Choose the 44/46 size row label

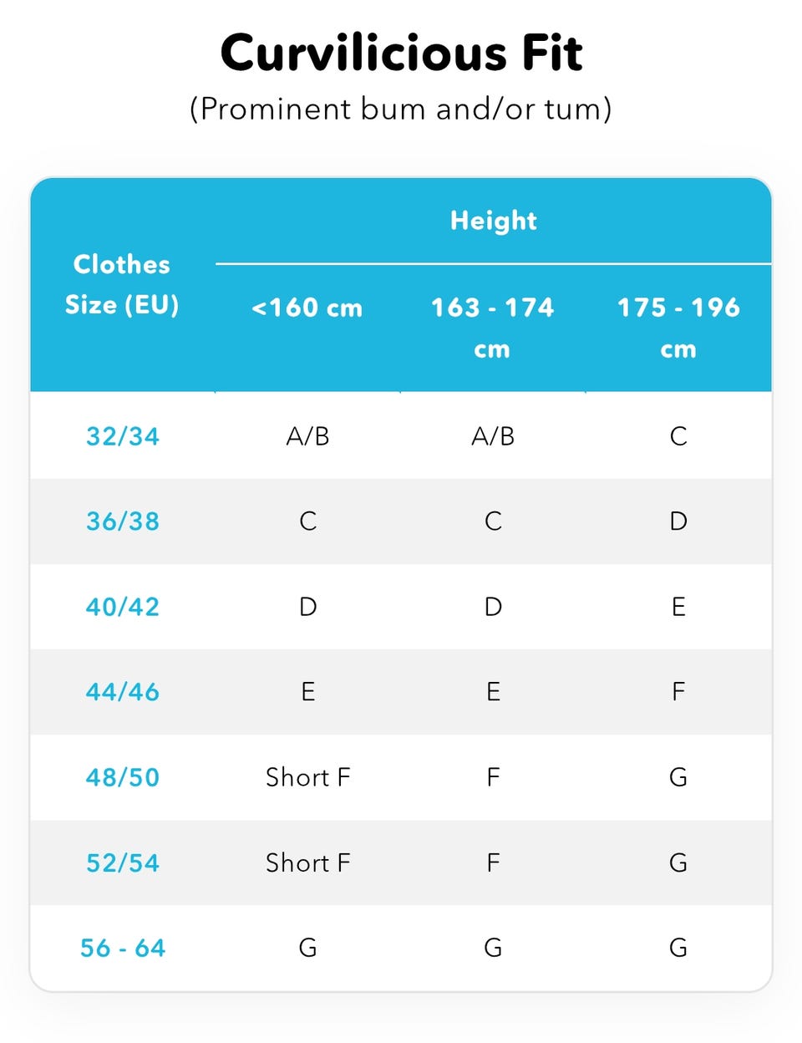123,692
